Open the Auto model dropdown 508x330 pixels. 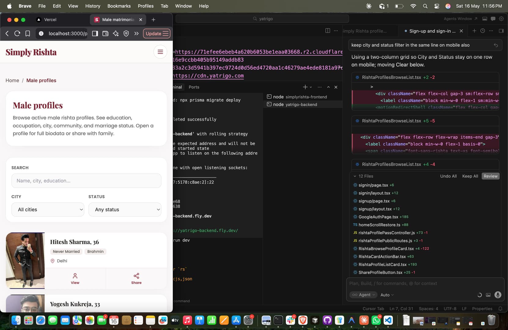[387, 295]
